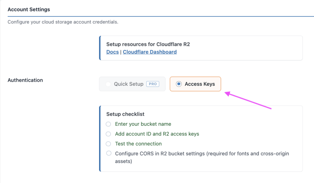Click the pink arrow pointing at Access Keys

[x=248, y=101]
